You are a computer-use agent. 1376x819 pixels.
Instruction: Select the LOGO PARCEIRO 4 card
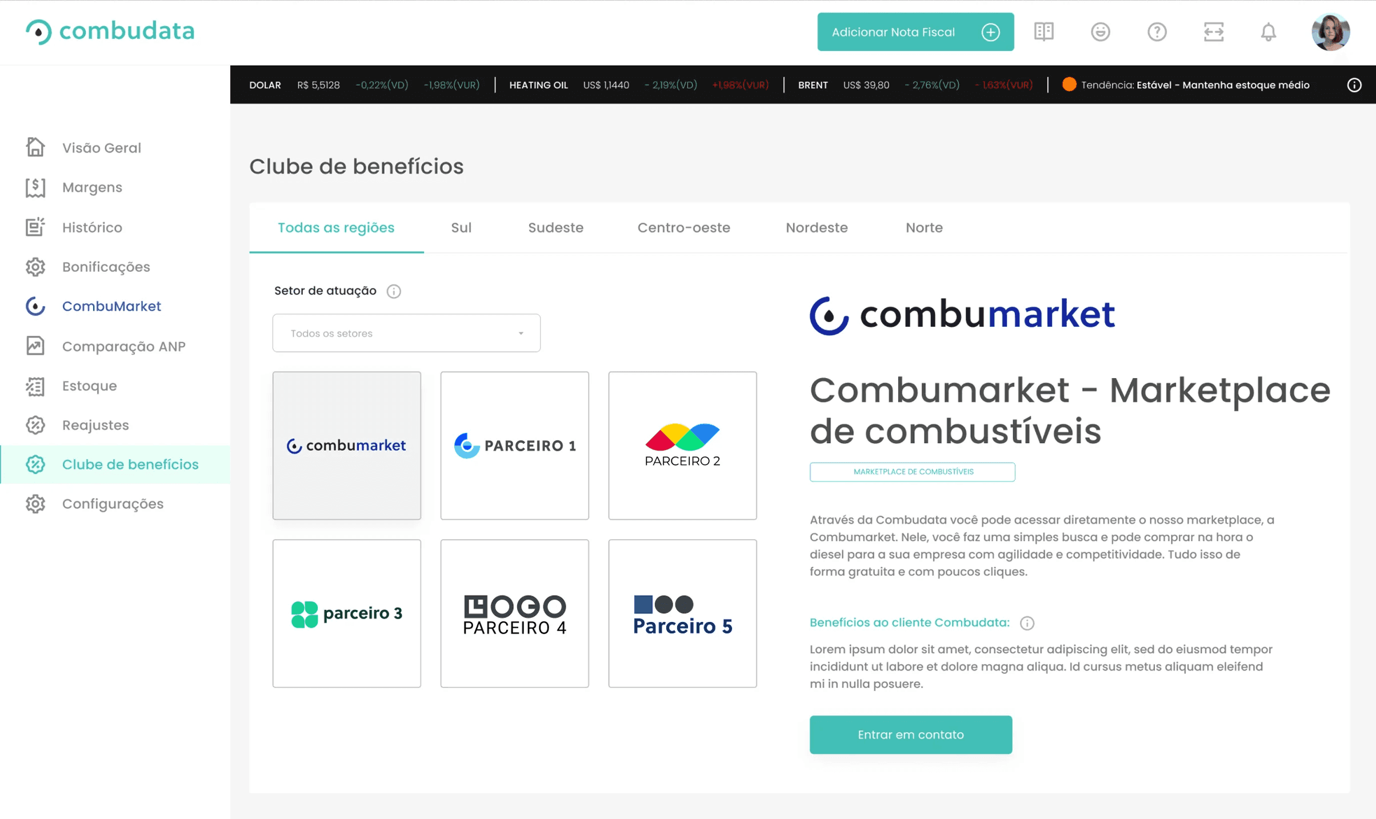click(x=514, y=613)
